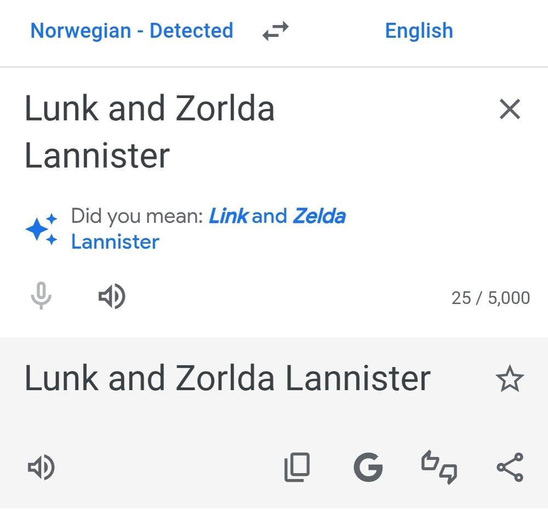Listen to the source text

click(112, 296)
